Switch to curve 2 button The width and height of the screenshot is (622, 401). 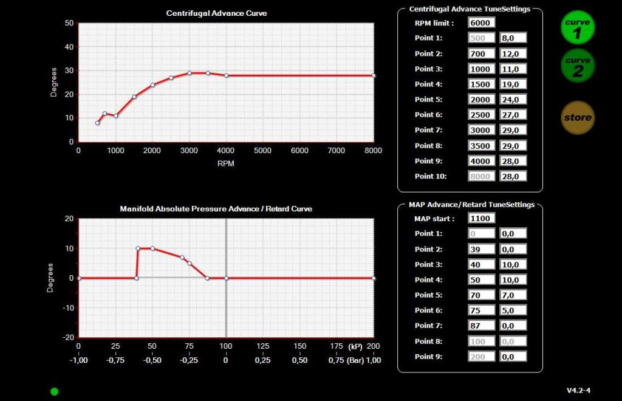pos(577,66)
